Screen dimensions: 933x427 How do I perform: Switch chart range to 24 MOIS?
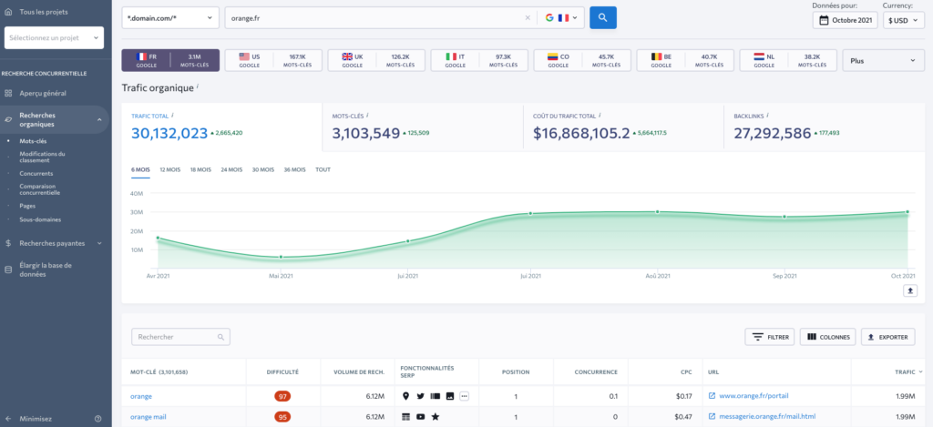click(x=232, y=170)
